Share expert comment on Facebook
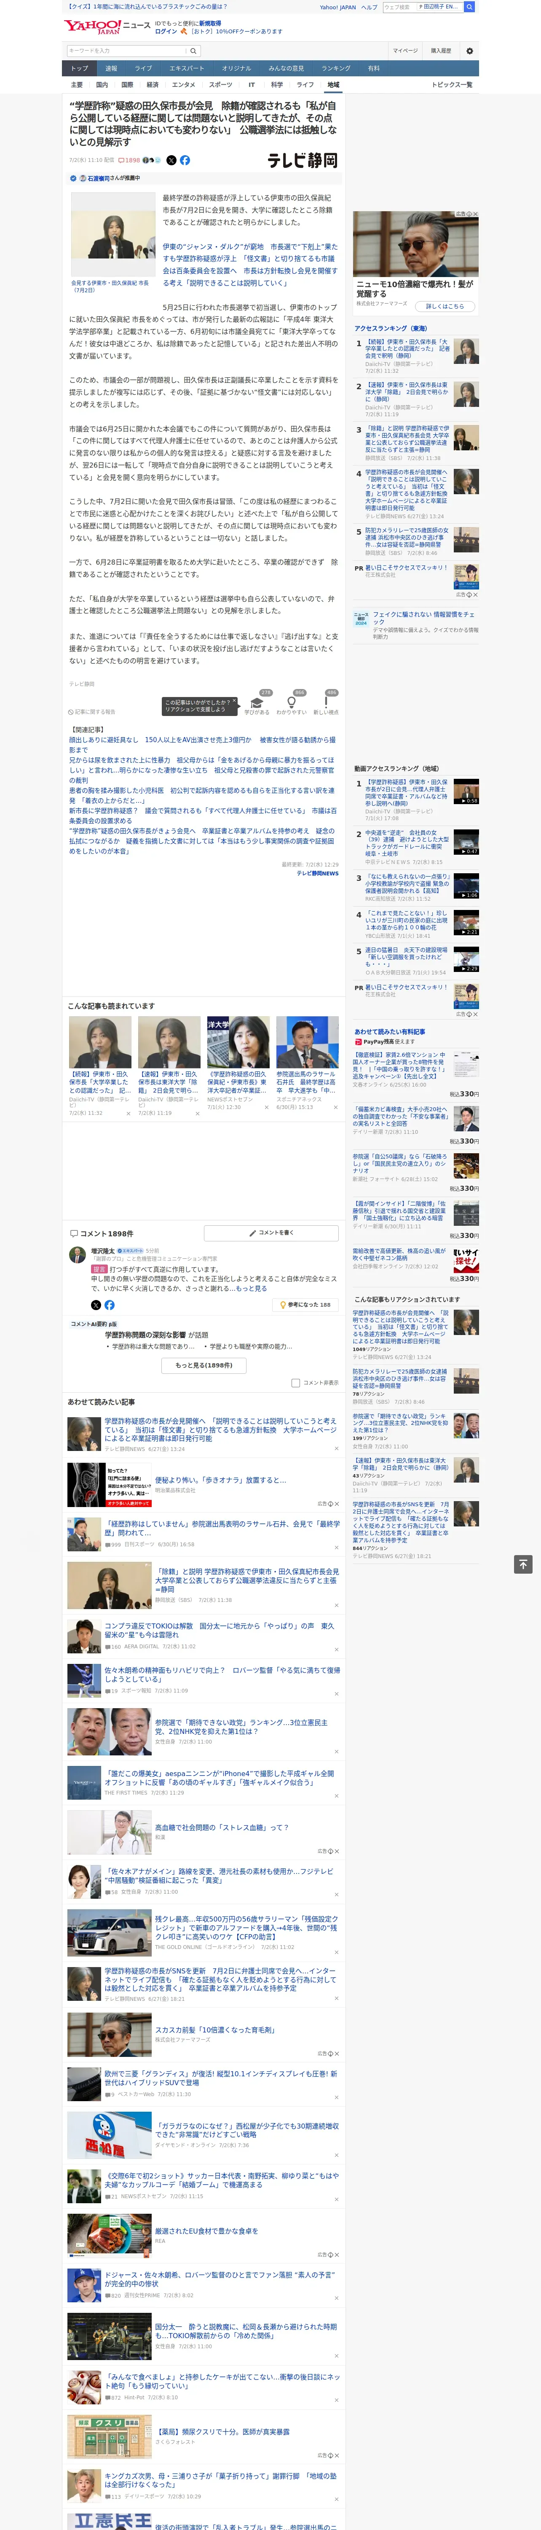 (x=109, y=1304)
